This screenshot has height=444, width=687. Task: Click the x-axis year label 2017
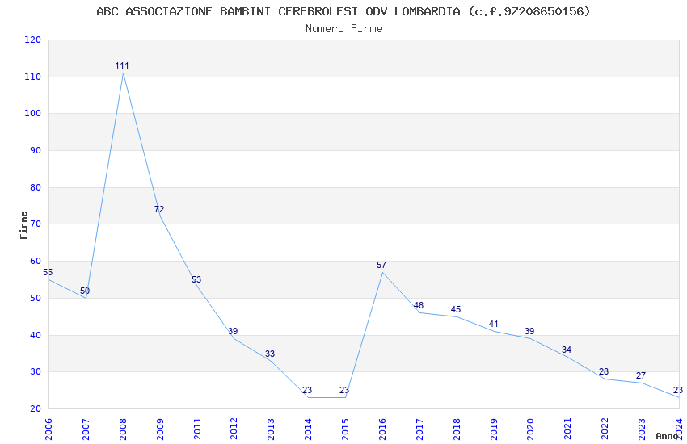pos(419,429)
